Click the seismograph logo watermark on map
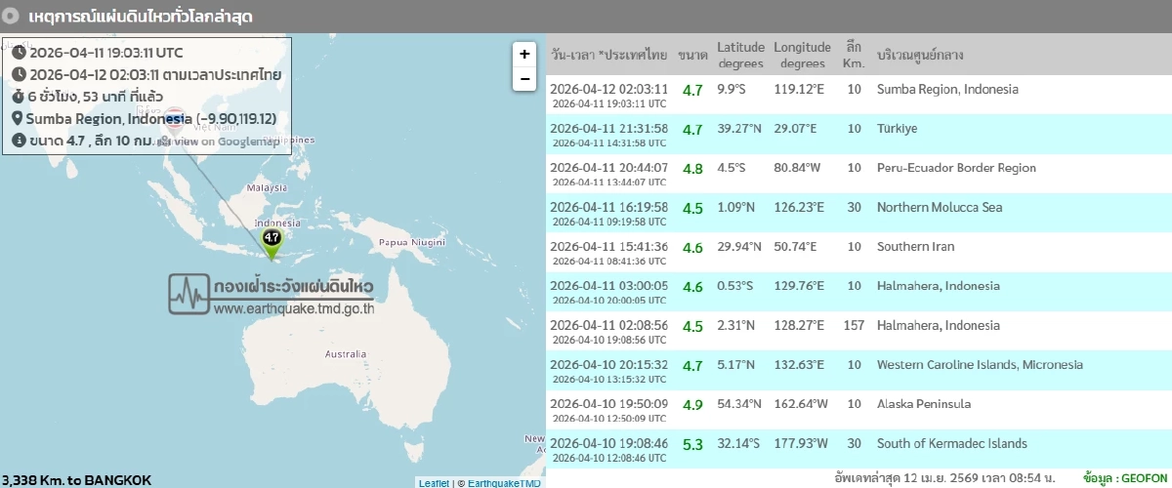 click(188, 292)
